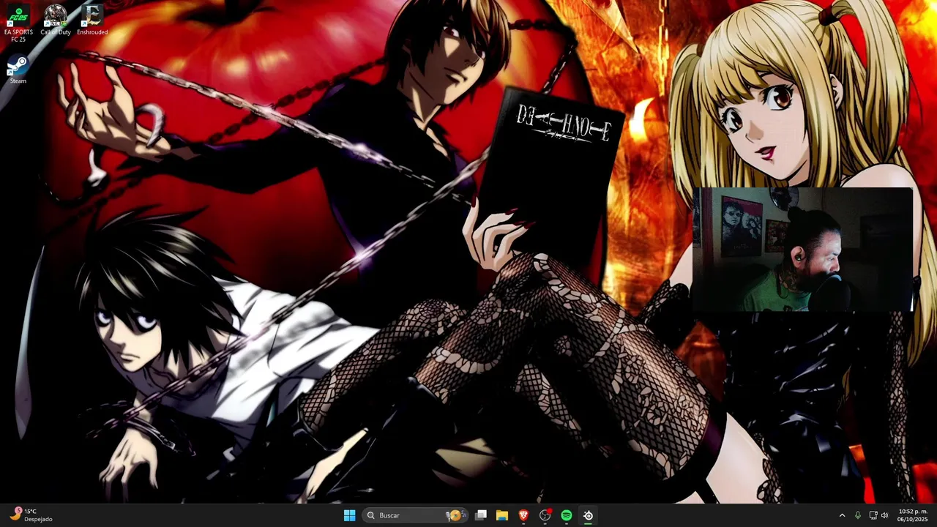Click the microphone icon in system tray
937x527 pixels.
(x=857, y=515)
